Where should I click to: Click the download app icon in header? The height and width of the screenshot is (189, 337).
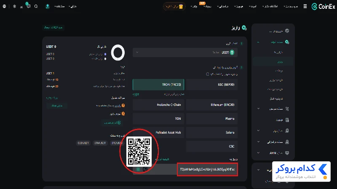click(x=21, y=7)
